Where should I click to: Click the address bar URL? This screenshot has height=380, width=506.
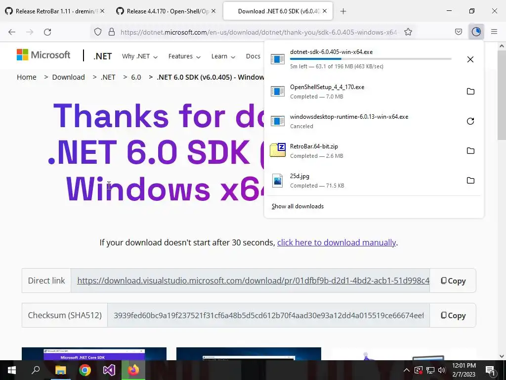tap(258, 32)
